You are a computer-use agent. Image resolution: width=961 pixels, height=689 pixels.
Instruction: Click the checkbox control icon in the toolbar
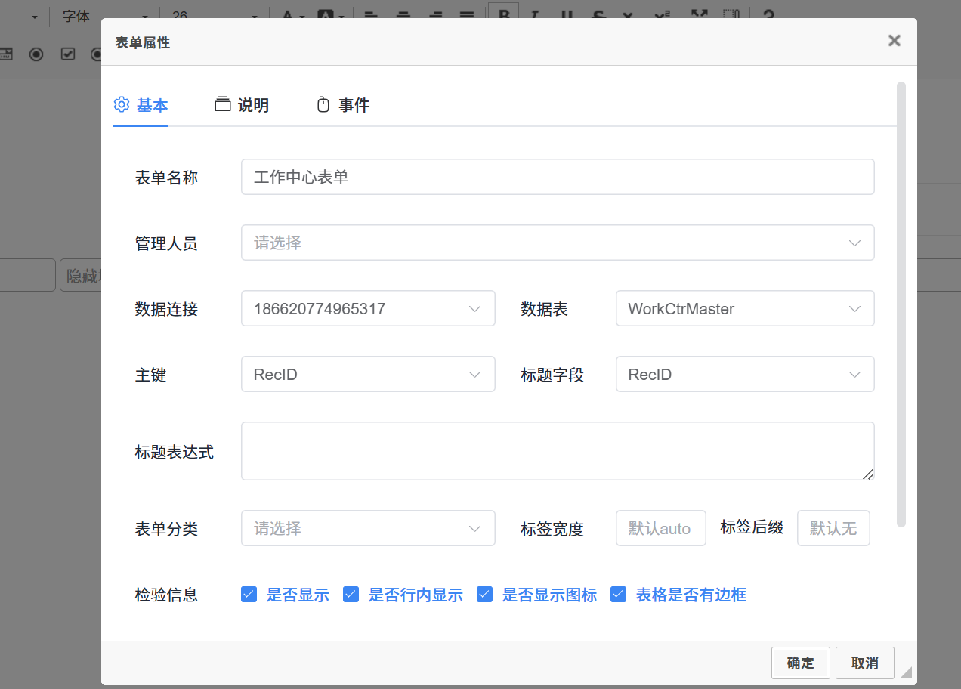[68, 54]
